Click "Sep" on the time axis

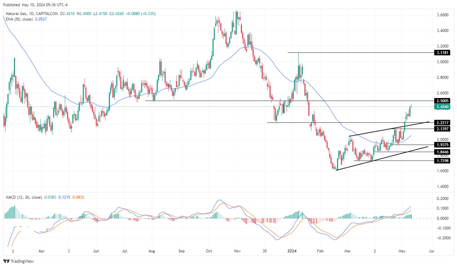point(181,250)
